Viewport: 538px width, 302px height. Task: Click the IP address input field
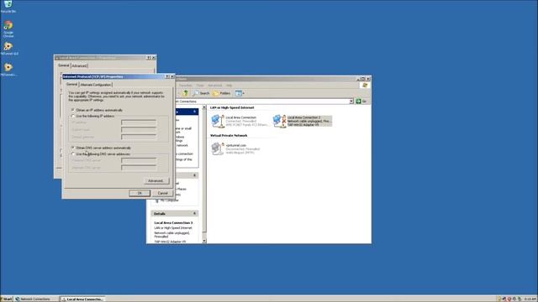click(x=139, y=122)
